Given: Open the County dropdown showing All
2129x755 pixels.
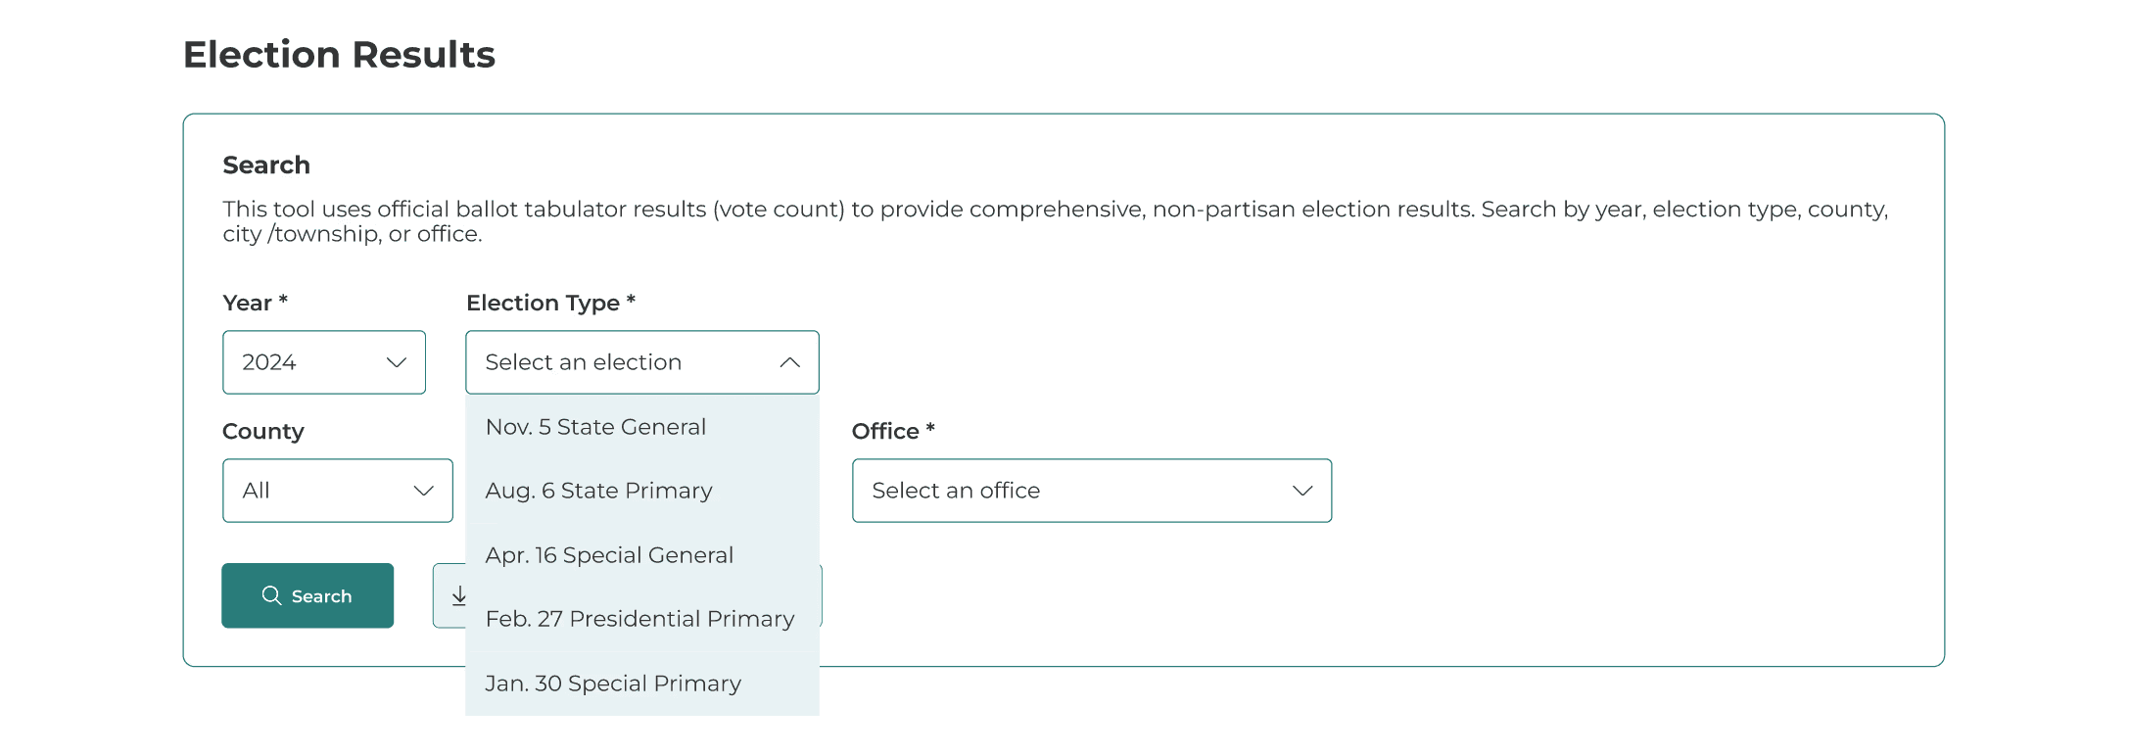Looking at the screenshot, I should click(337, 491).
